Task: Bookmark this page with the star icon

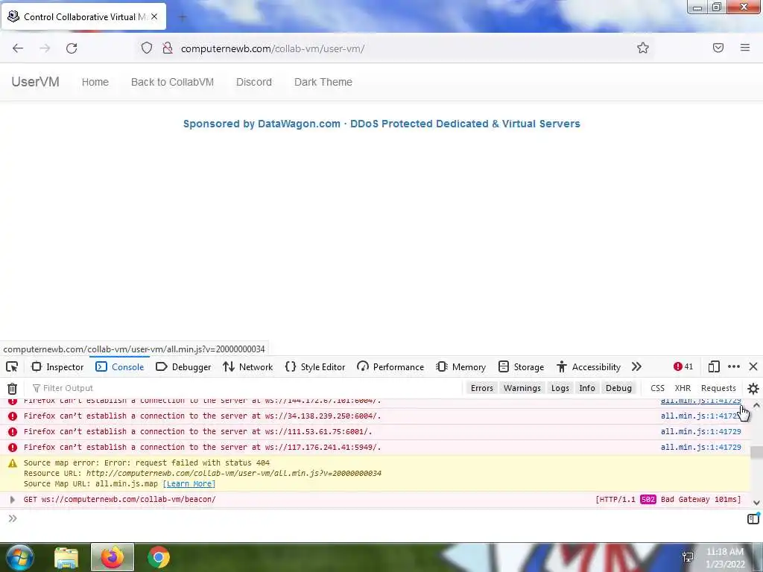Action: point(643,48)
